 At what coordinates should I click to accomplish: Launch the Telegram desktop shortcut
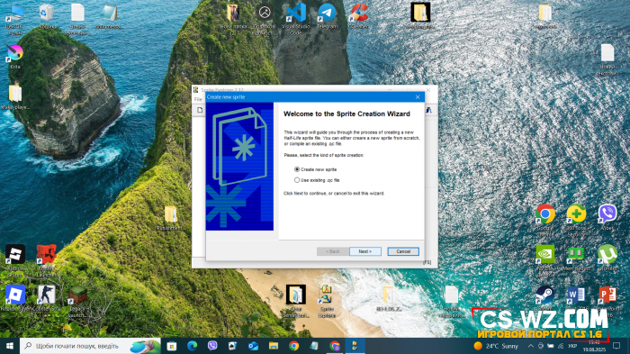[327, 16]
